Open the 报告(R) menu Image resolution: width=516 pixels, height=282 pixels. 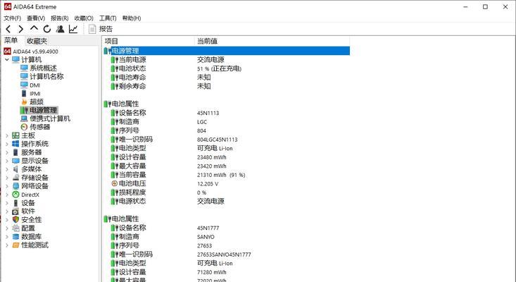[x=60, y=18]
